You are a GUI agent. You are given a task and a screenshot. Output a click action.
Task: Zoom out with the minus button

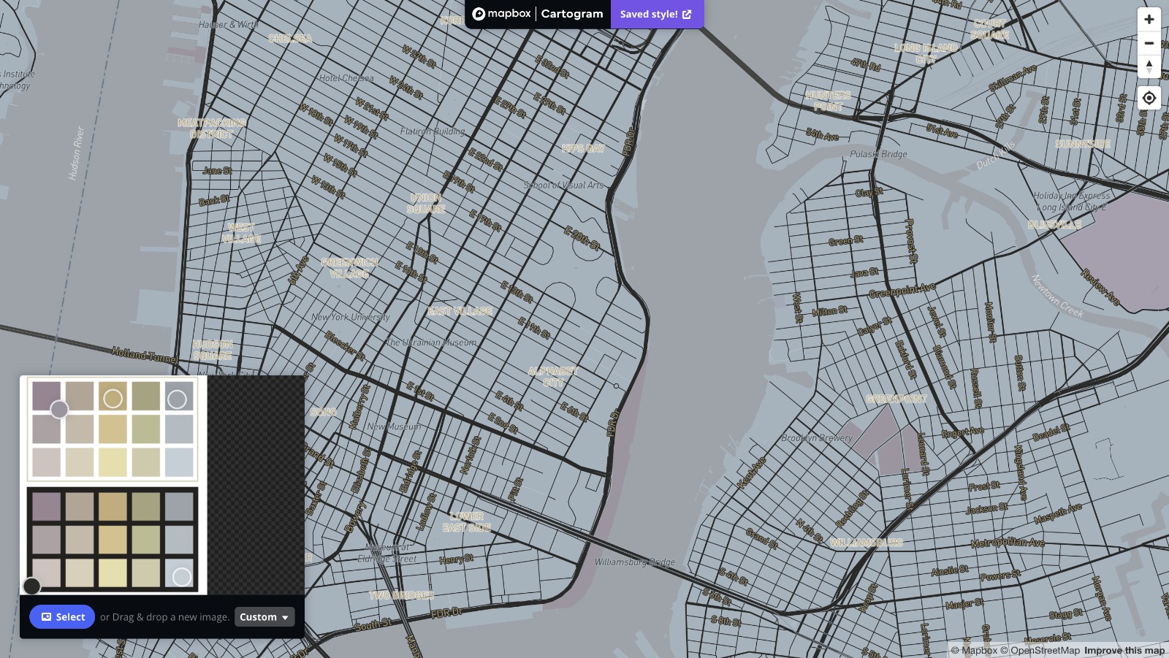tap(1149, 43)
